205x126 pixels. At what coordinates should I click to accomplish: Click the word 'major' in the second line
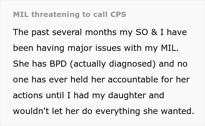click(x=80, y=48)
